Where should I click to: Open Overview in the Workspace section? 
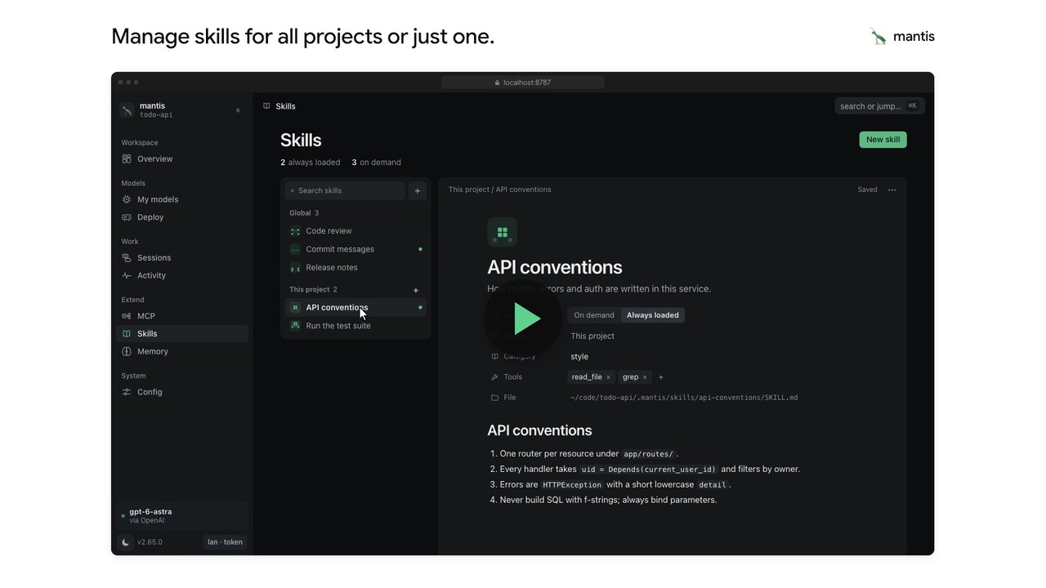coord(181,159)
